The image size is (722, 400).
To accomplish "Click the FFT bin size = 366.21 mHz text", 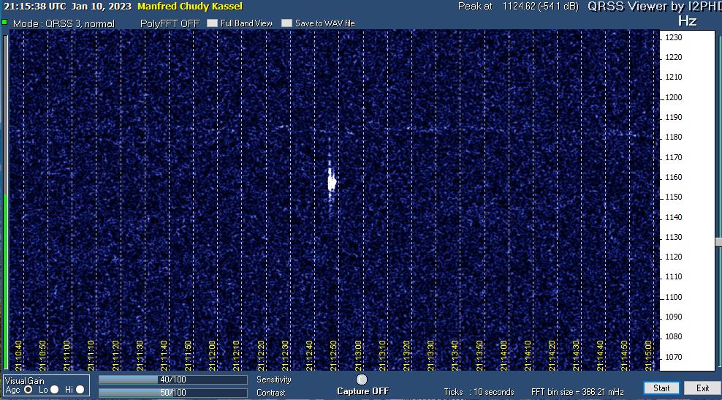I will point(577,392).
